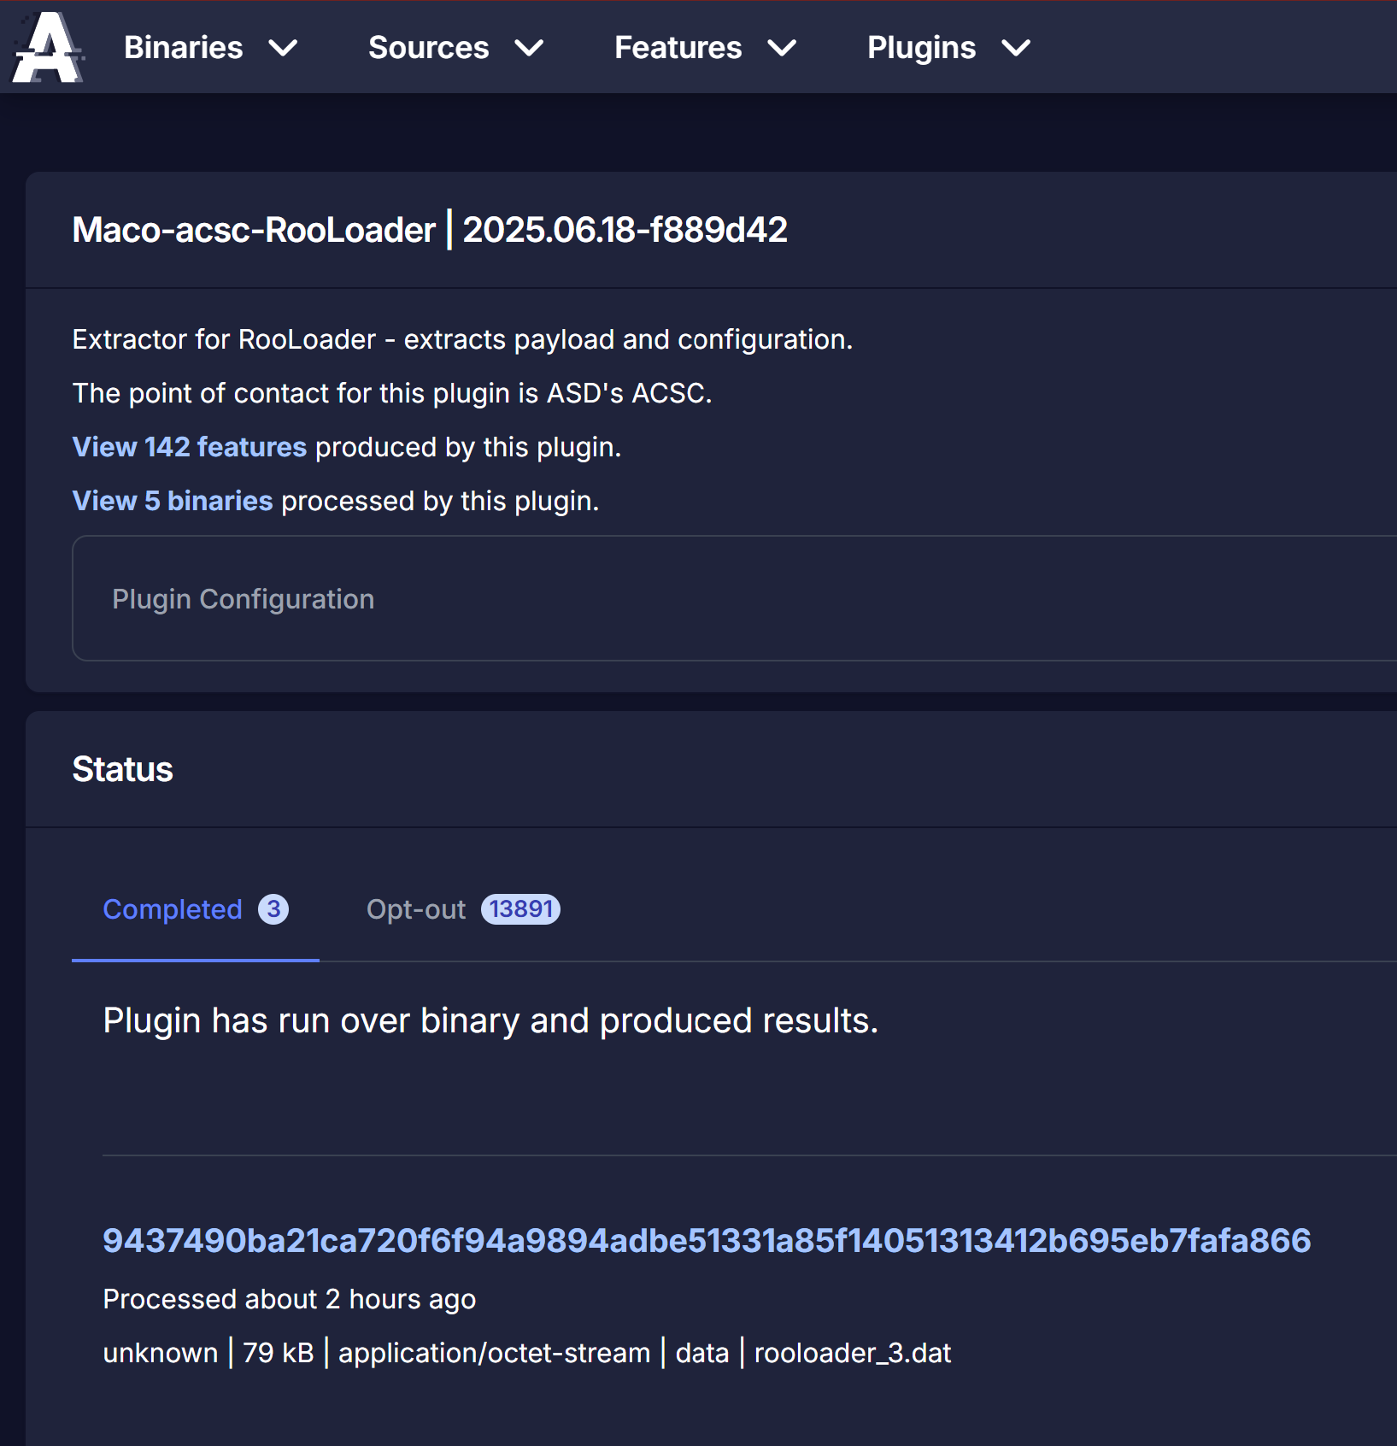Expand the Sources dropdown chevron

pos(531,49)
